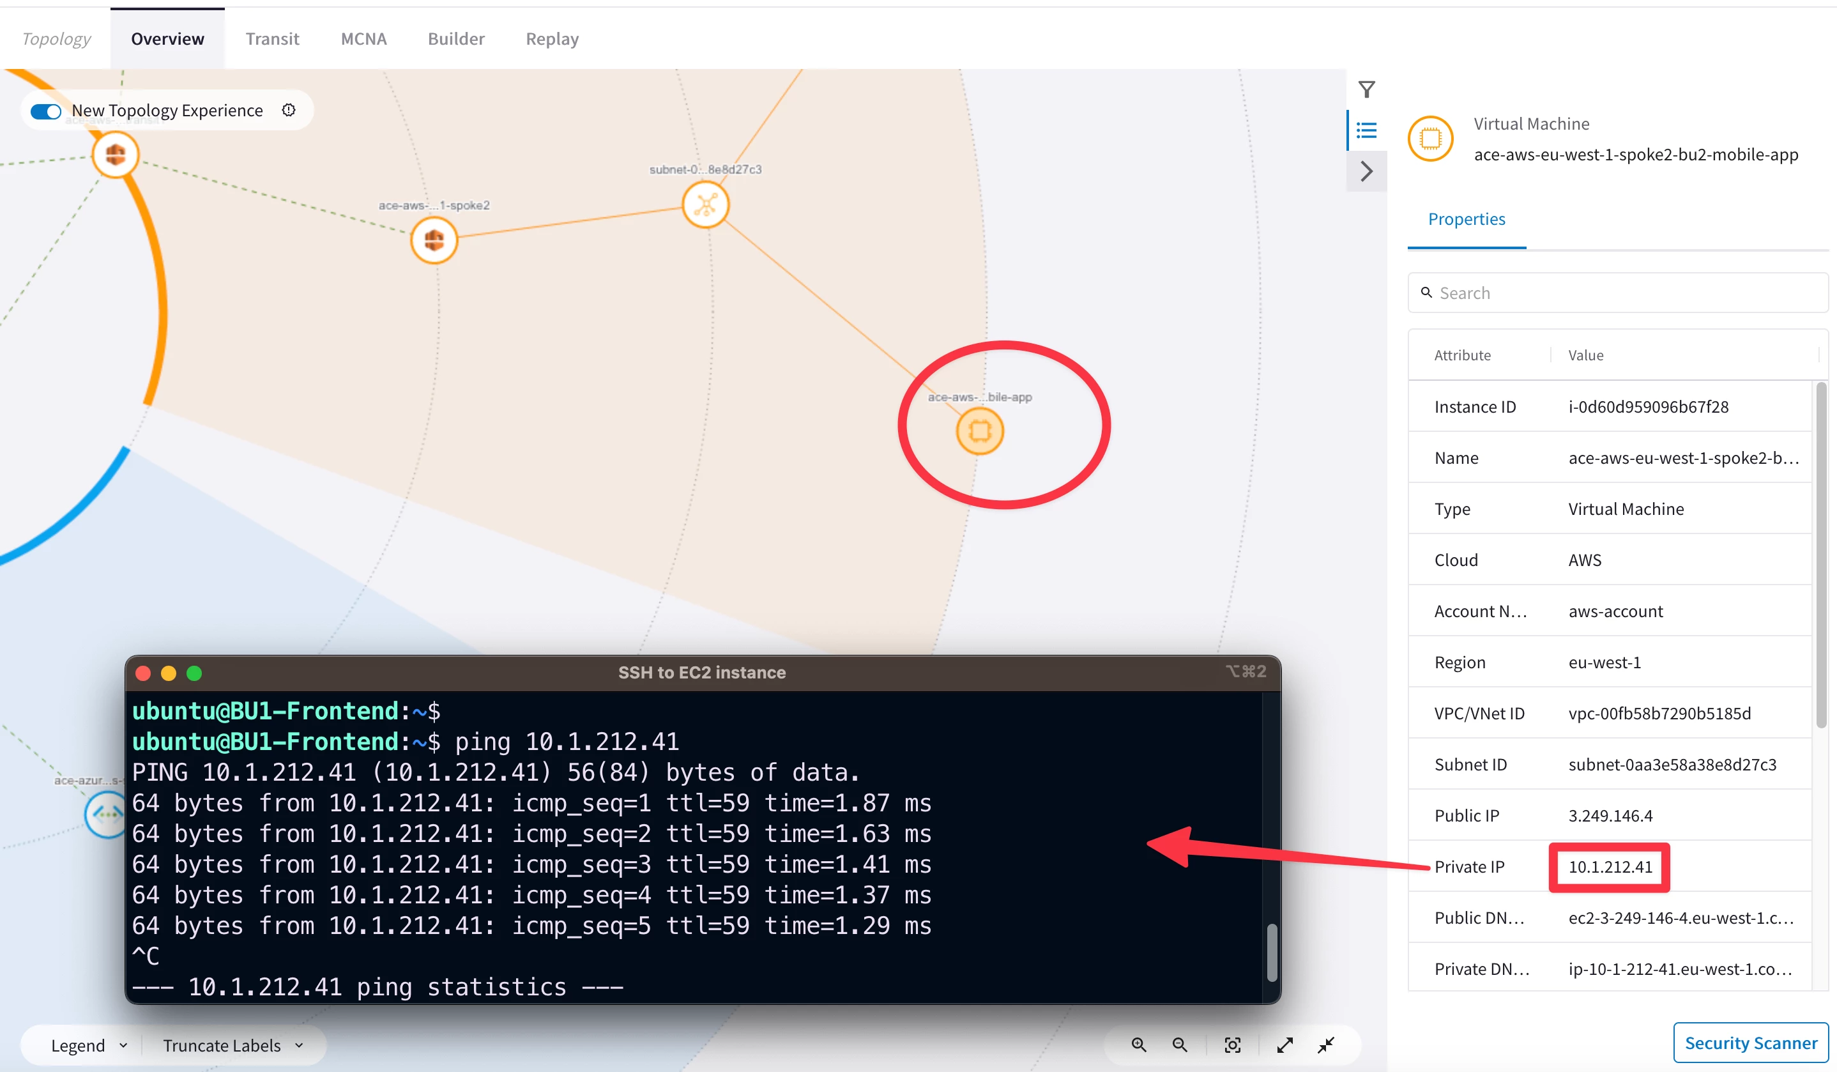Select the circled mobile-app VM node
1837x1072 pixels.
coord(980,430)
